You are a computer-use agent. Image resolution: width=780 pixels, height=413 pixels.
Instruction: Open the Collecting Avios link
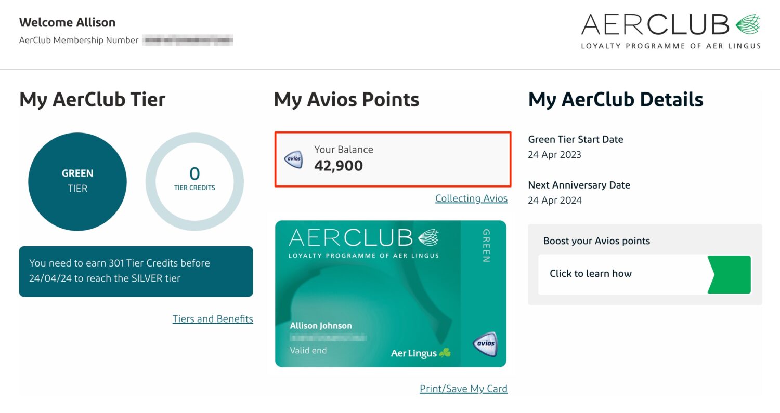tap(471, 198)
